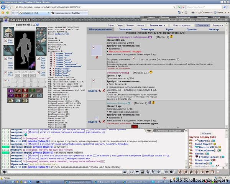Refresh the page with green arrows icon
230x184 pixels.
179,7
